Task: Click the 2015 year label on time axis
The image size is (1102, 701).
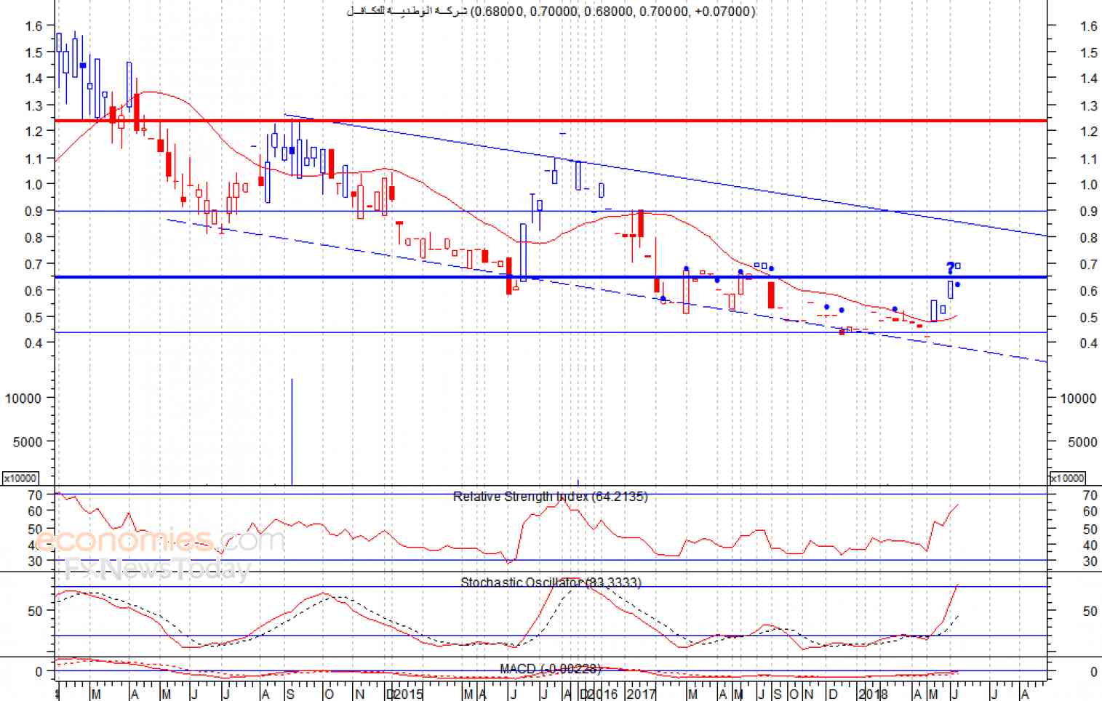Action: (x=407, y=694)
